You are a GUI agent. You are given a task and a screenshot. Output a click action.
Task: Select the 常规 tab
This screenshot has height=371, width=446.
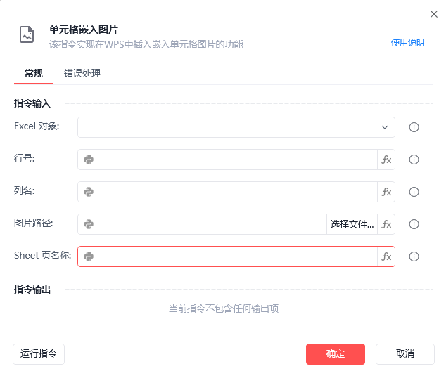coord(34,73)
